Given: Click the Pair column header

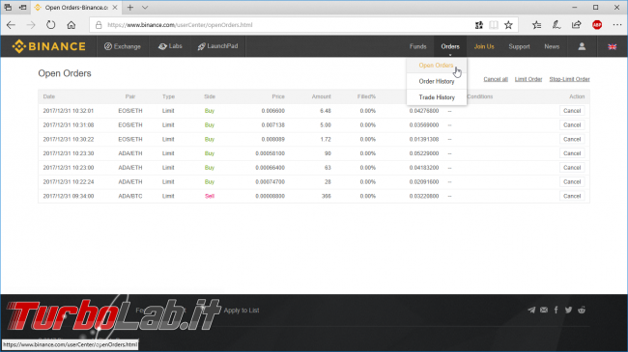Looking at the screenshot, I should click(130, 96).
